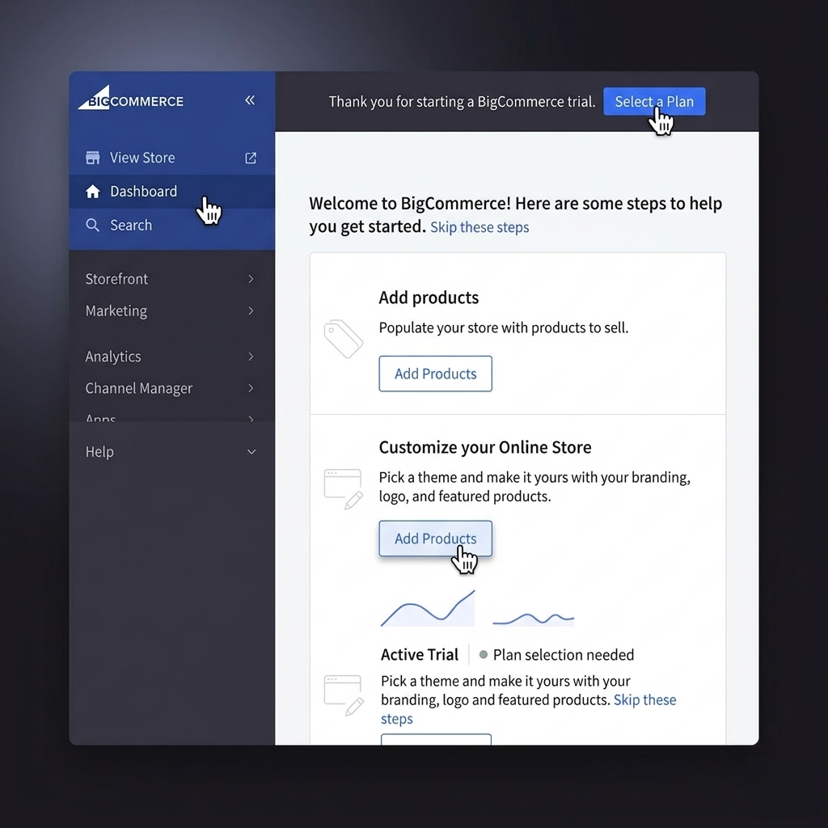
Task: Click Add Products under Populate your store
Action: click(435, 374)
